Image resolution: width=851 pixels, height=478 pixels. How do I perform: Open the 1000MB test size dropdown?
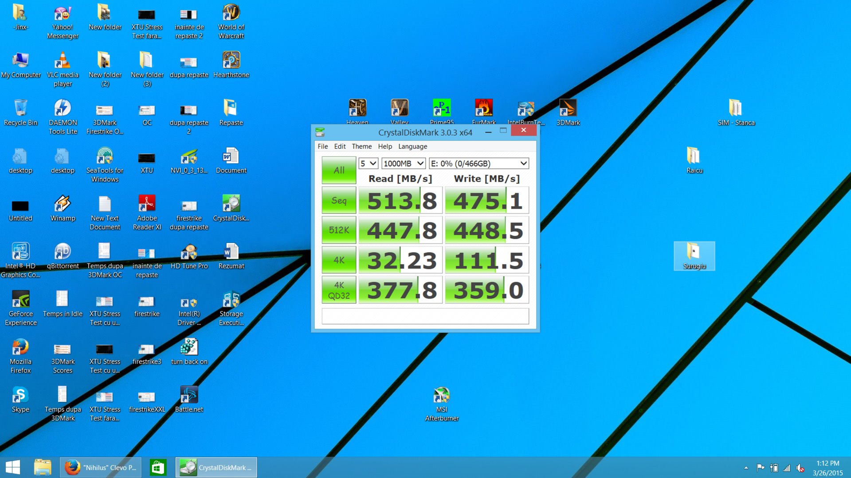click(x=404, y=163)
